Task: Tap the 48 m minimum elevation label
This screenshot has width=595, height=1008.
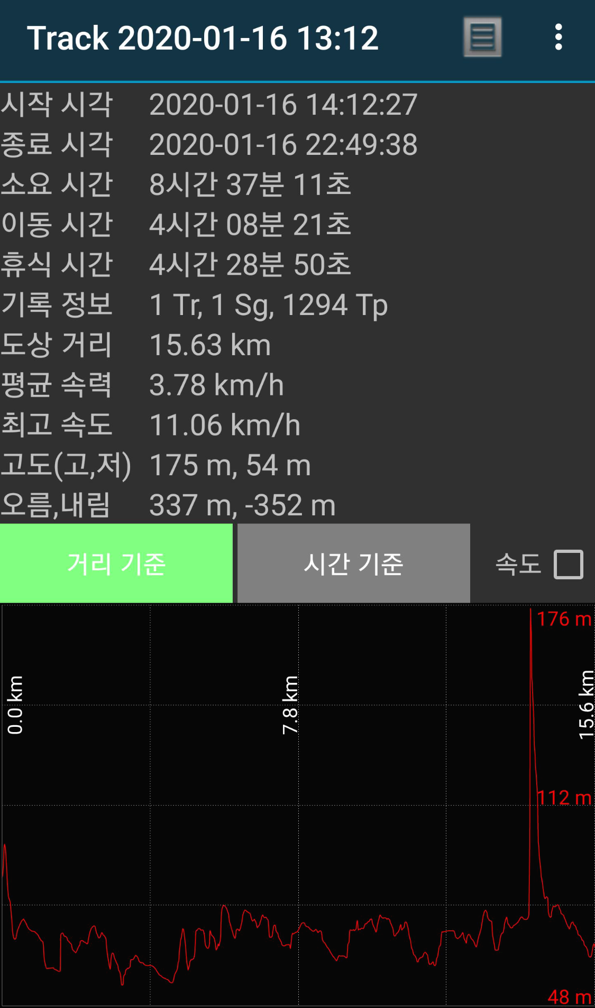Action: tap(570, 997)
